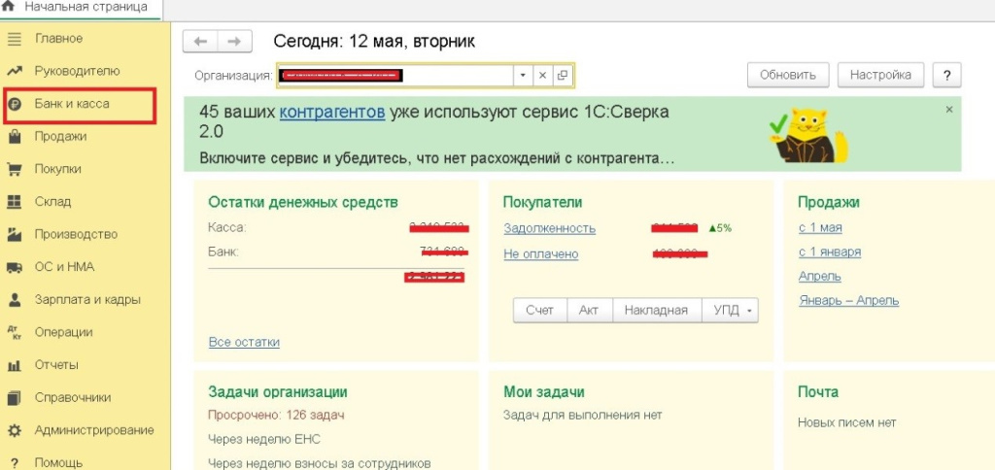Click the question icon beside Помощь
This screenshot has height=470, width=995.
[14, 463]
